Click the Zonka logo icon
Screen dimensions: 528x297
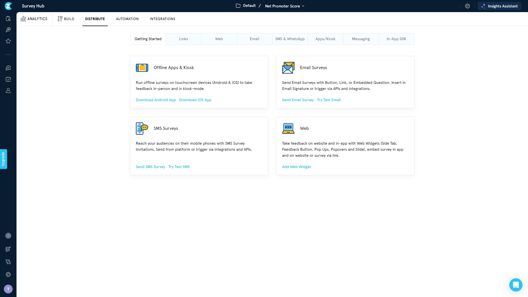click(x=8, y=6)
